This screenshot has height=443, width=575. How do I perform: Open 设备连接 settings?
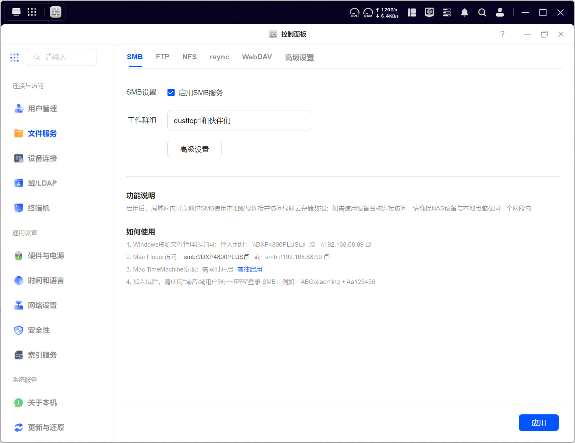click(x=42, y=158)
